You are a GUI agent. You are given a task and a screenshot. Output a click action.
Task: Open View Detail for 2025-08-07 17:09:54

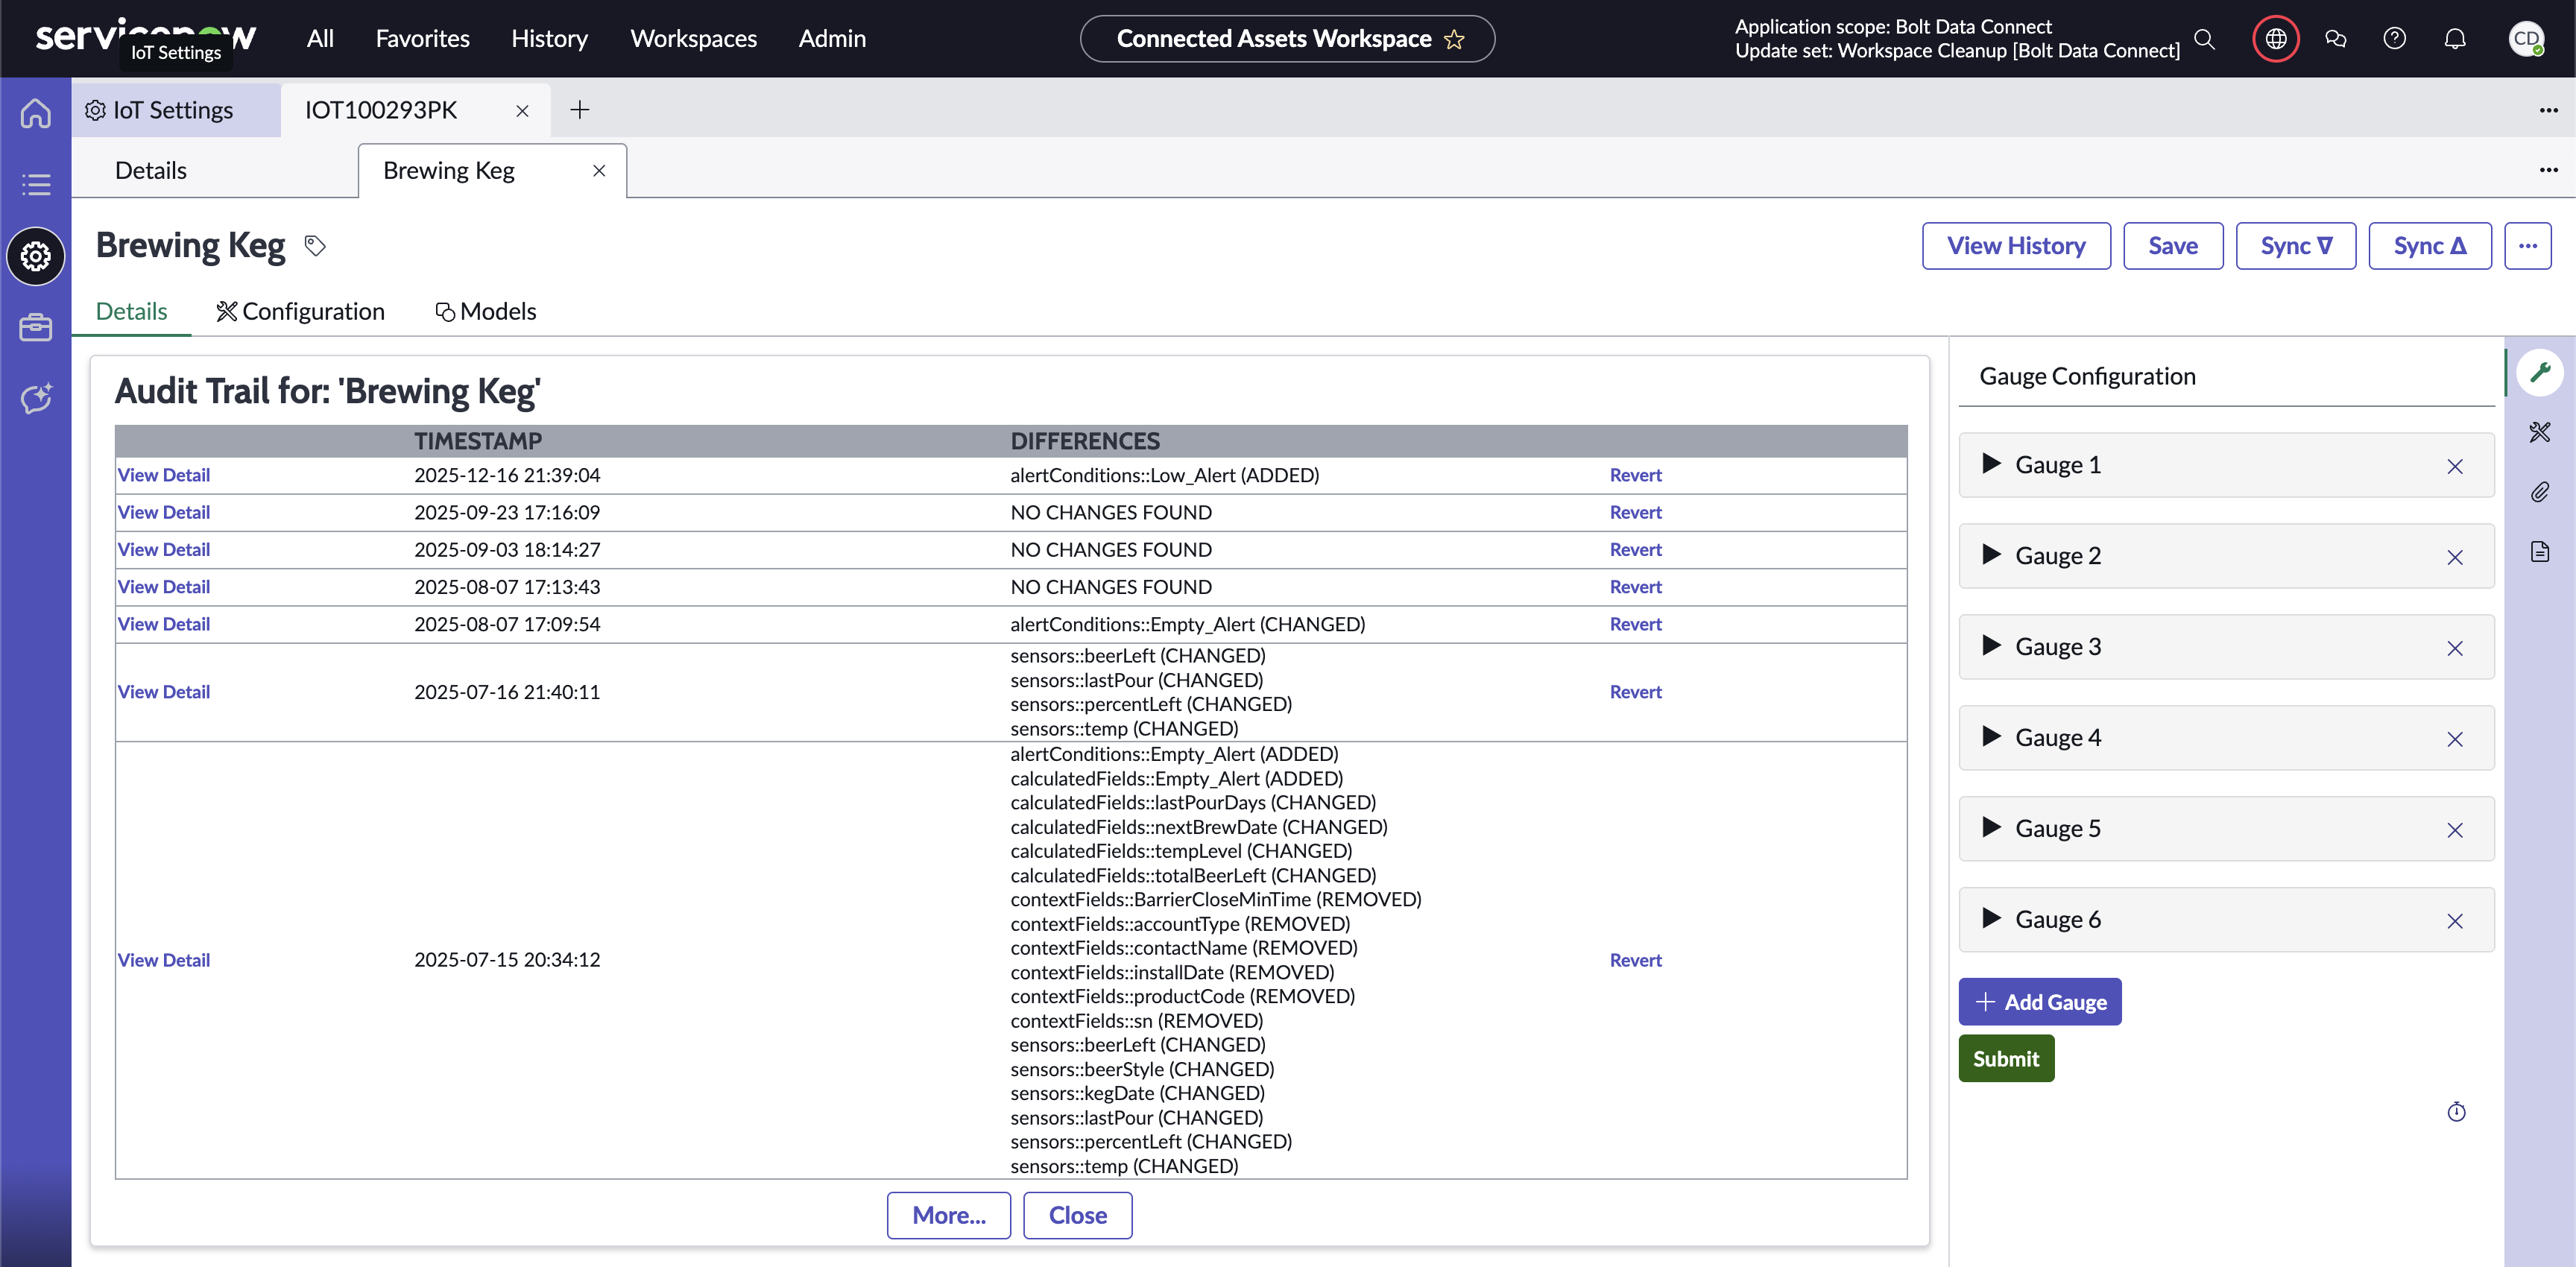coord(163,624)
